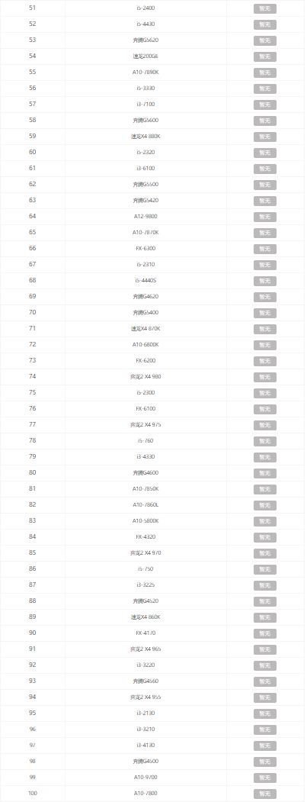Open the FX-4170 processor entry
Viewport: 307px width, 802px height.
coord(146,633)
